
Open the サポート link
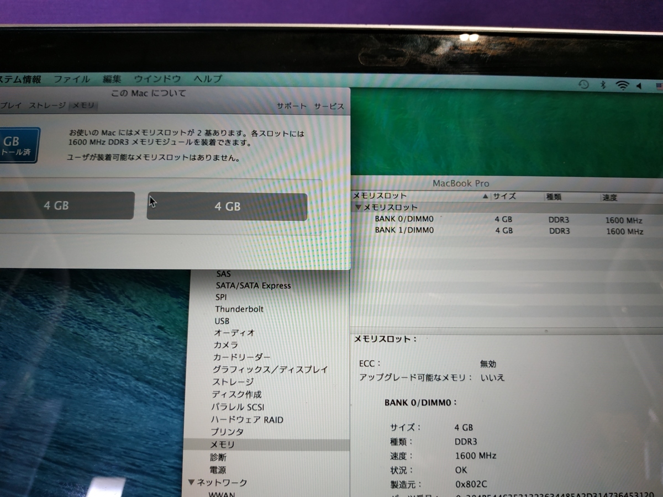pos(292,107)
